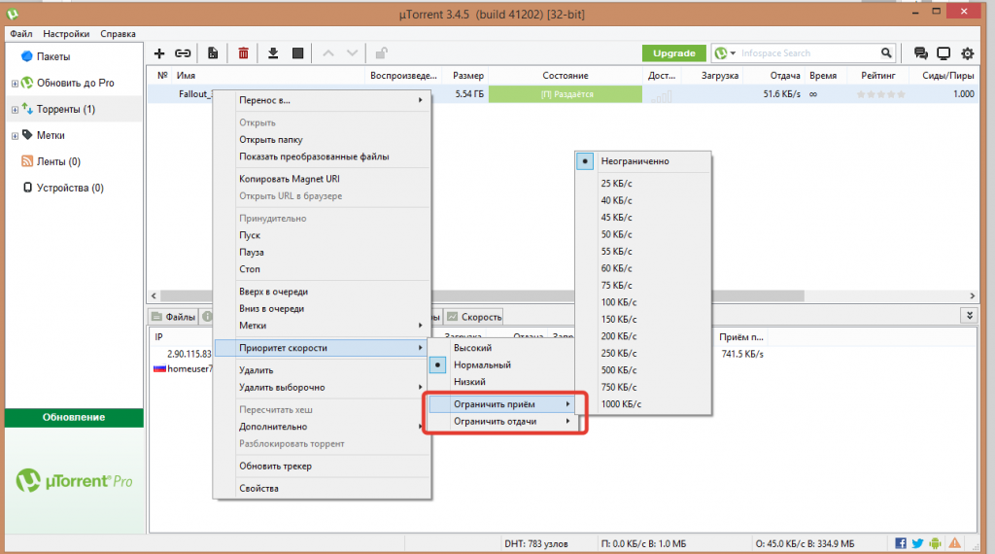Click the red trash Remove Torrent icon
The image size is (995, 554).
(x=243, y=52)
